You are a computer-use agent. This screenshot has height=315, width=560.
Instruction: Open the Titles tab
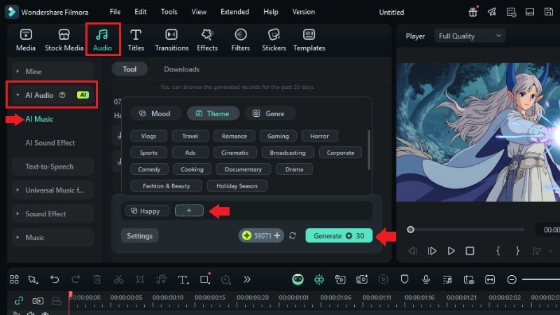pos(136,40)
